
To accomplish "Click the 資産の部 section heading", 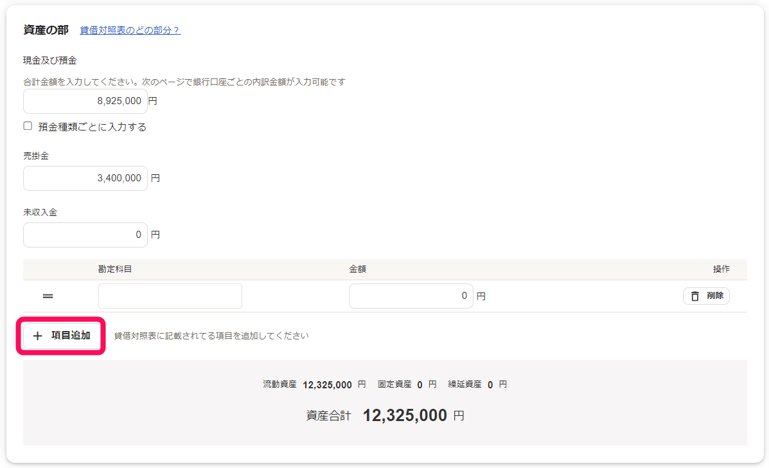I will tap(46, 30).
